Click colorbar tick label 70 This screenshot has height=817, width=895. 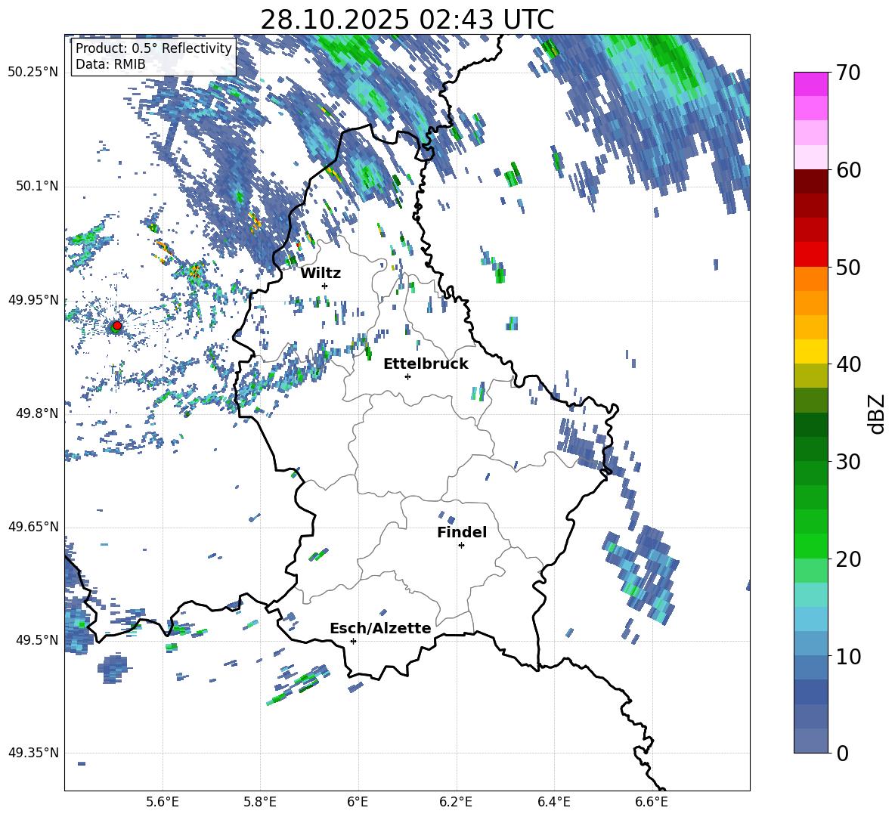(x=848, y=73)
